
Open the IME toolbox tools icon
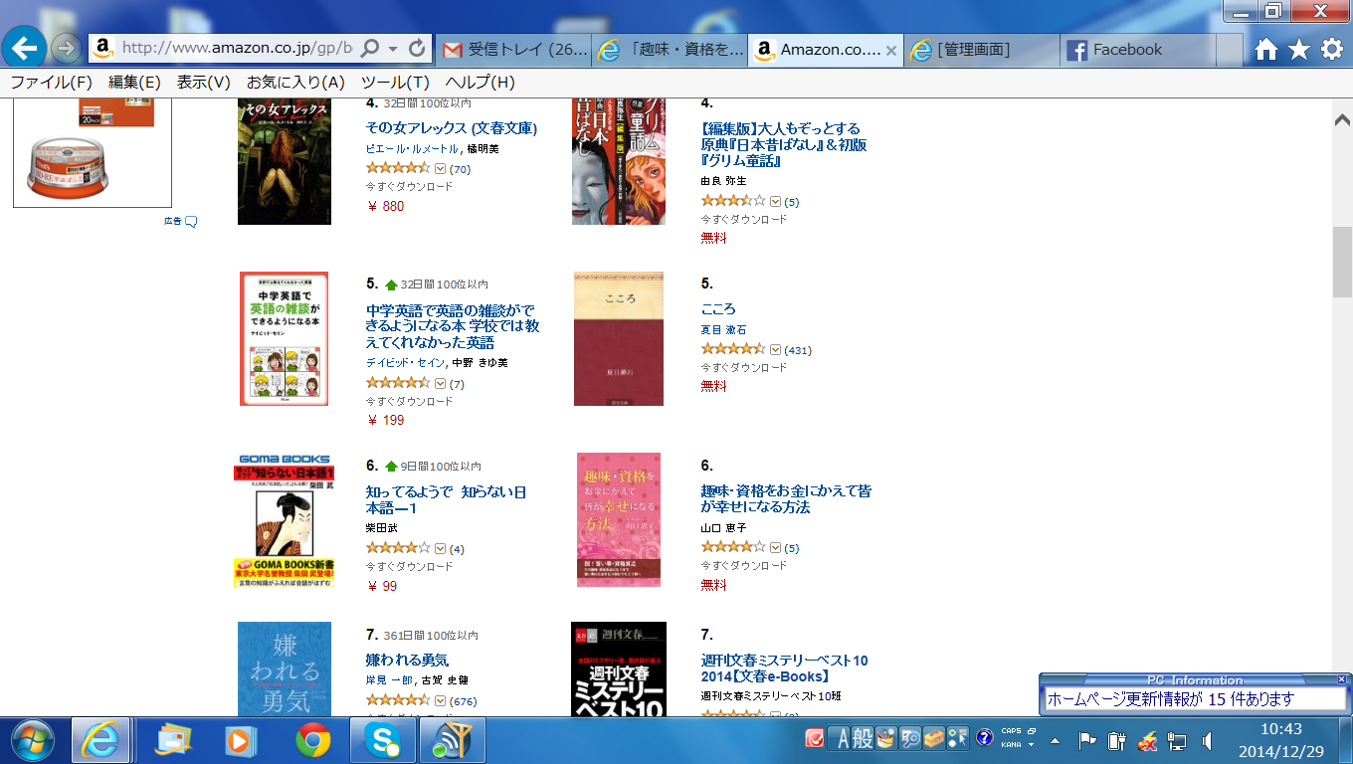click(934, 738)
